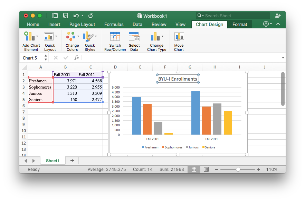
Task: Click the Name Box stepper arrows
Action: click(x=46, y=58)
